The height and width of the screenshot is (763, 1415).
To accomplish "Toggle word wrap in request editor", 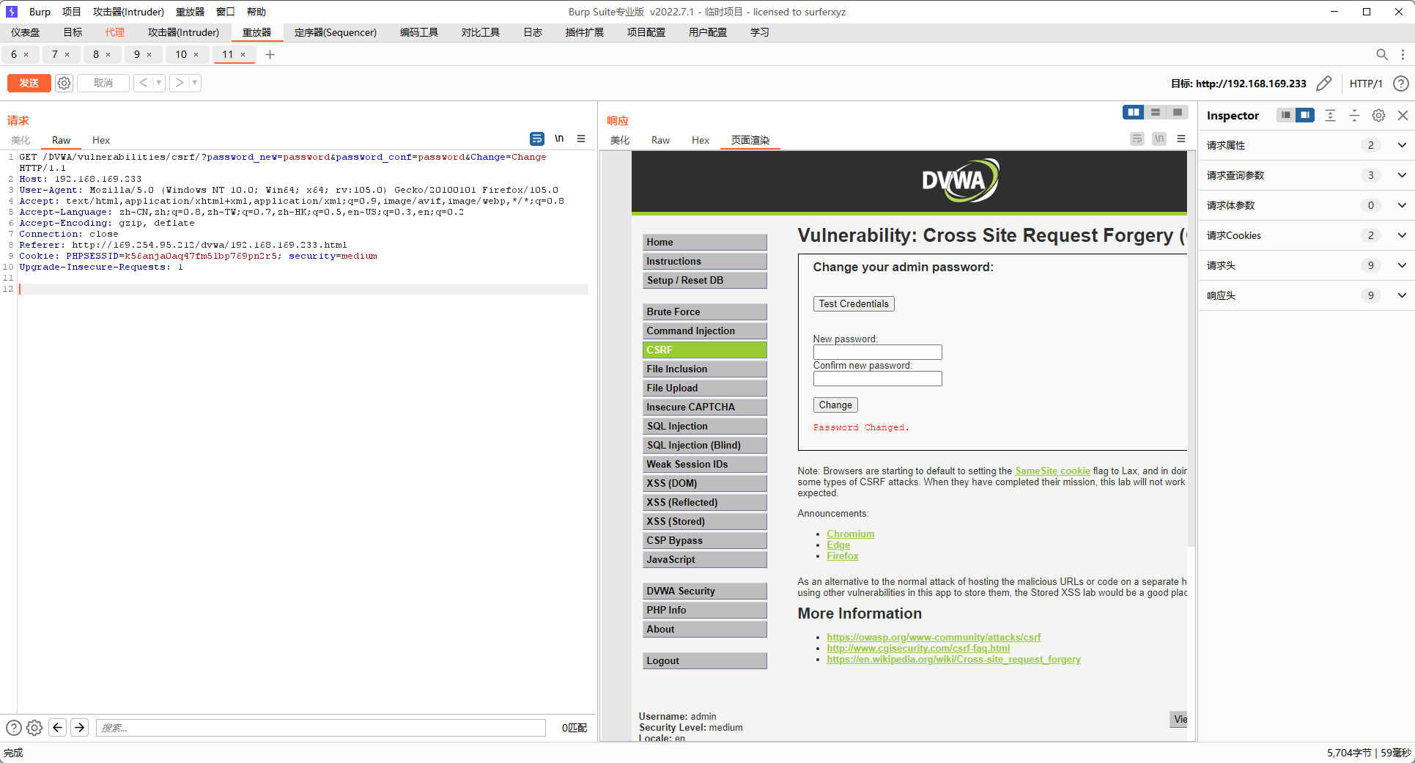I will 537,139.
